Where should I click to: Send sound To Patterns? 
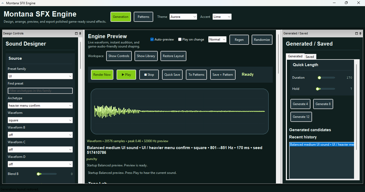(x=197, y=75)
